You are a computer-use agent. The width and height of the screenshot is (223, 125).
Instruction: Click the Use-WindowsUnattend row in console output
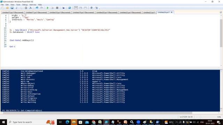[x=50, y=71]
